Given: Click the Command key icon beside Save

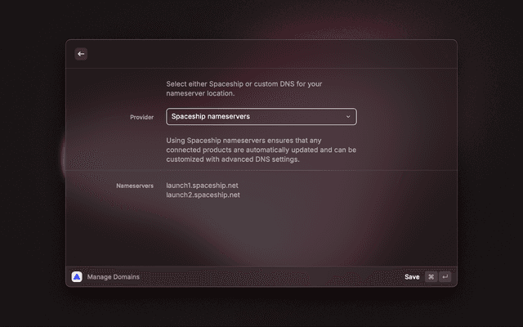Looking at the screenshot, I should click(x=431, y=277).
